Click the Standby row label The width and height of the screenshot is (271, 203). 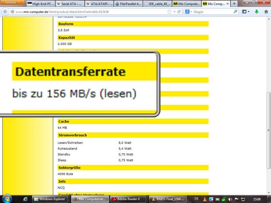pos(64,154)
